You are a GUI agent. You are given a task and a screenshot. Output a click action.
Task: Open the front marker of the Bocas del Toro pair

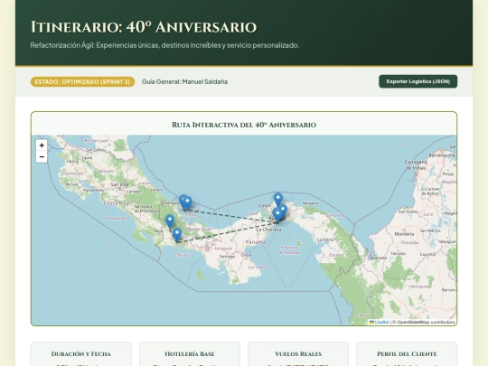tap(187, 203)
